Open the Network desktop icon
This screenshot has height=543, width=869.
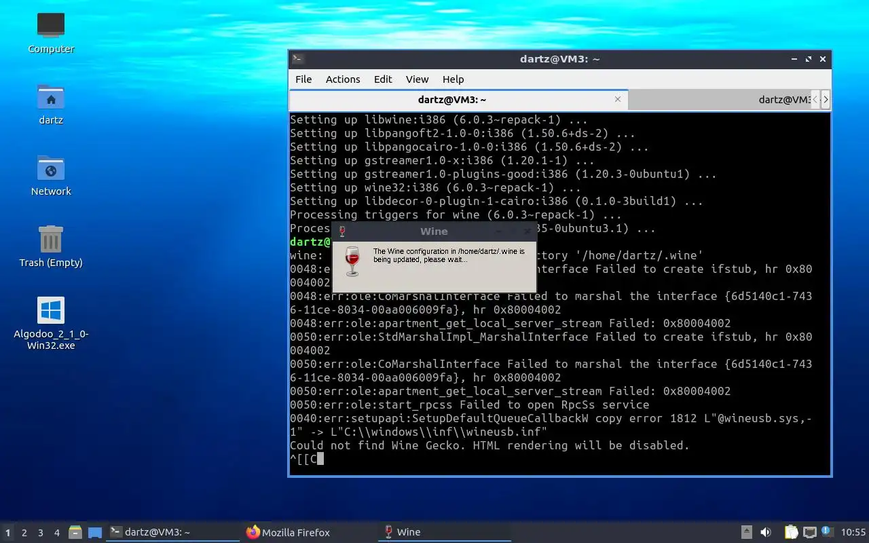(x=51, y=168)
